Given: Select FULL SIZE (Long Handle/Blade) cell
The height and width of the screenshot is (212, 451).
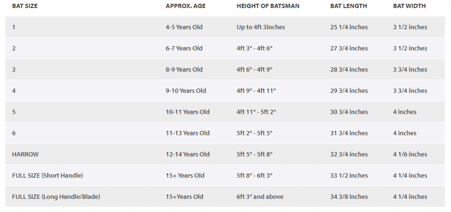Looking at the screenshot, I should [56, 197].
